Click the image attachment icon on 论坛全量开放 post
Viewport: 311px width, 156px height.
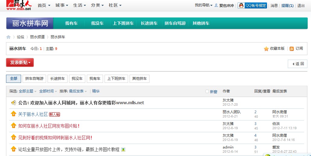[x=123, y=150]
